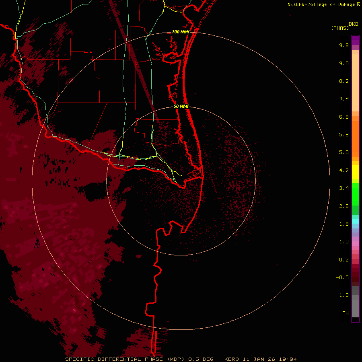Click the (KDP) abbreviation in the caption

[x=176, y=359]
